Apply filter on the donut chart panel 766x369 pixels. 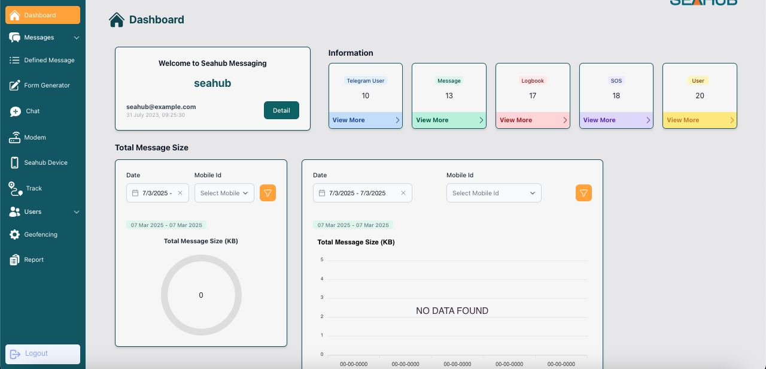click(268, 193)
